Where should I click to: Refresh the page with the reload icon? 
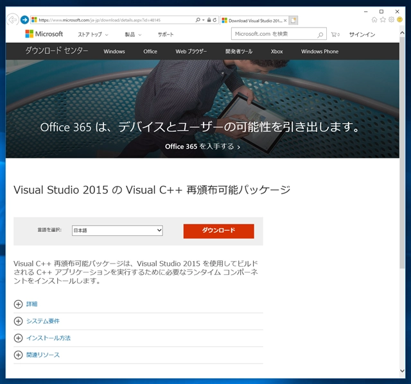click(x=214, y=20)
